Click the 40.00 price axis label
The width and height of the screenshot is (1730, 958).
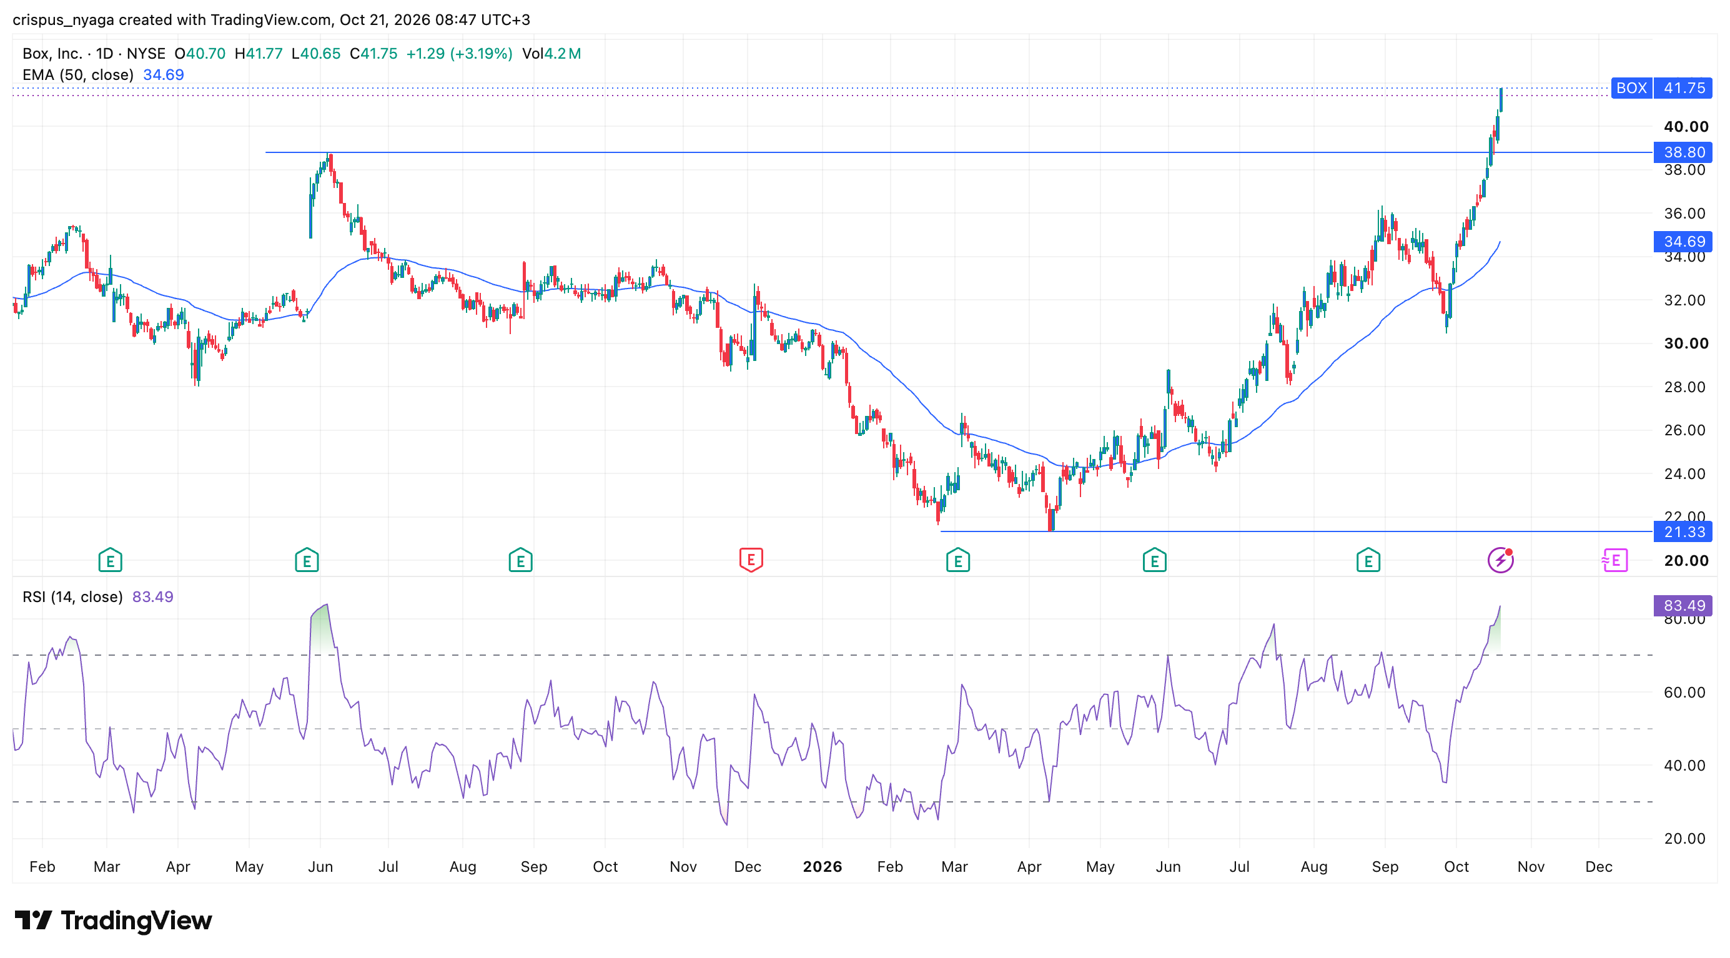[x=1686, y=126]
